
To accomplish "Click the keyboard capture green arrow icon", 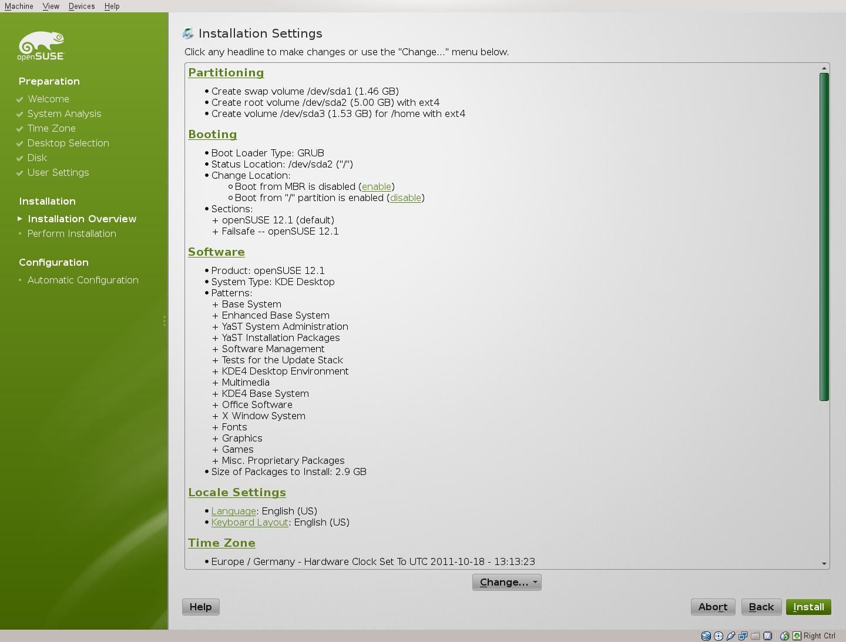I will coord(797,636).
